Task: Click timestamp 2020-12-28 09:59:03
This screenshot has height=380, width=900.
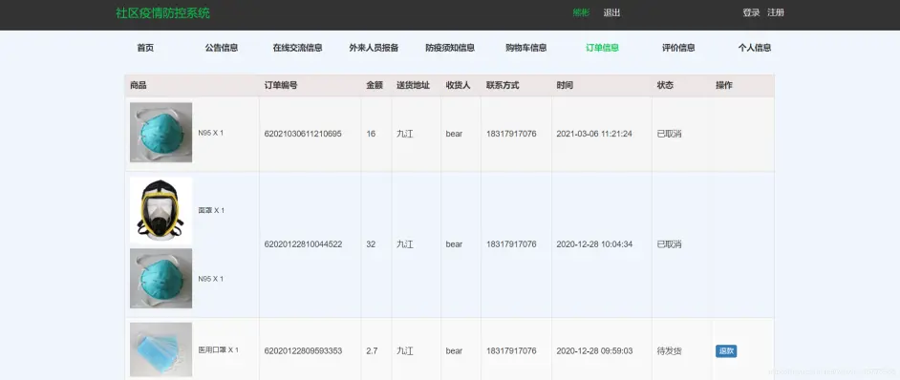Action: tap(594, 350)
